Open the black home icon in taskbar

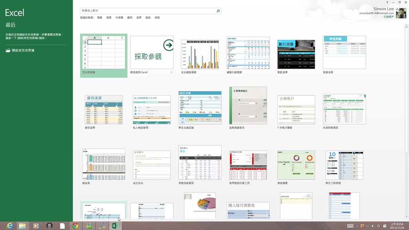[x=49, y=226]
